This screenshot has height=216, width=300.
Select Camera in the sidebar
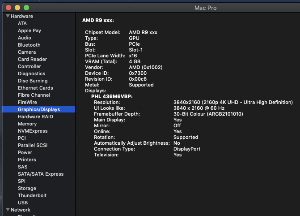(x=27, y=52)
